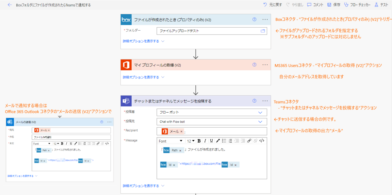This screenshot has width=392, height=195.
Task: Open コメント from the top toolbar
Action: [x=315, y=5]
